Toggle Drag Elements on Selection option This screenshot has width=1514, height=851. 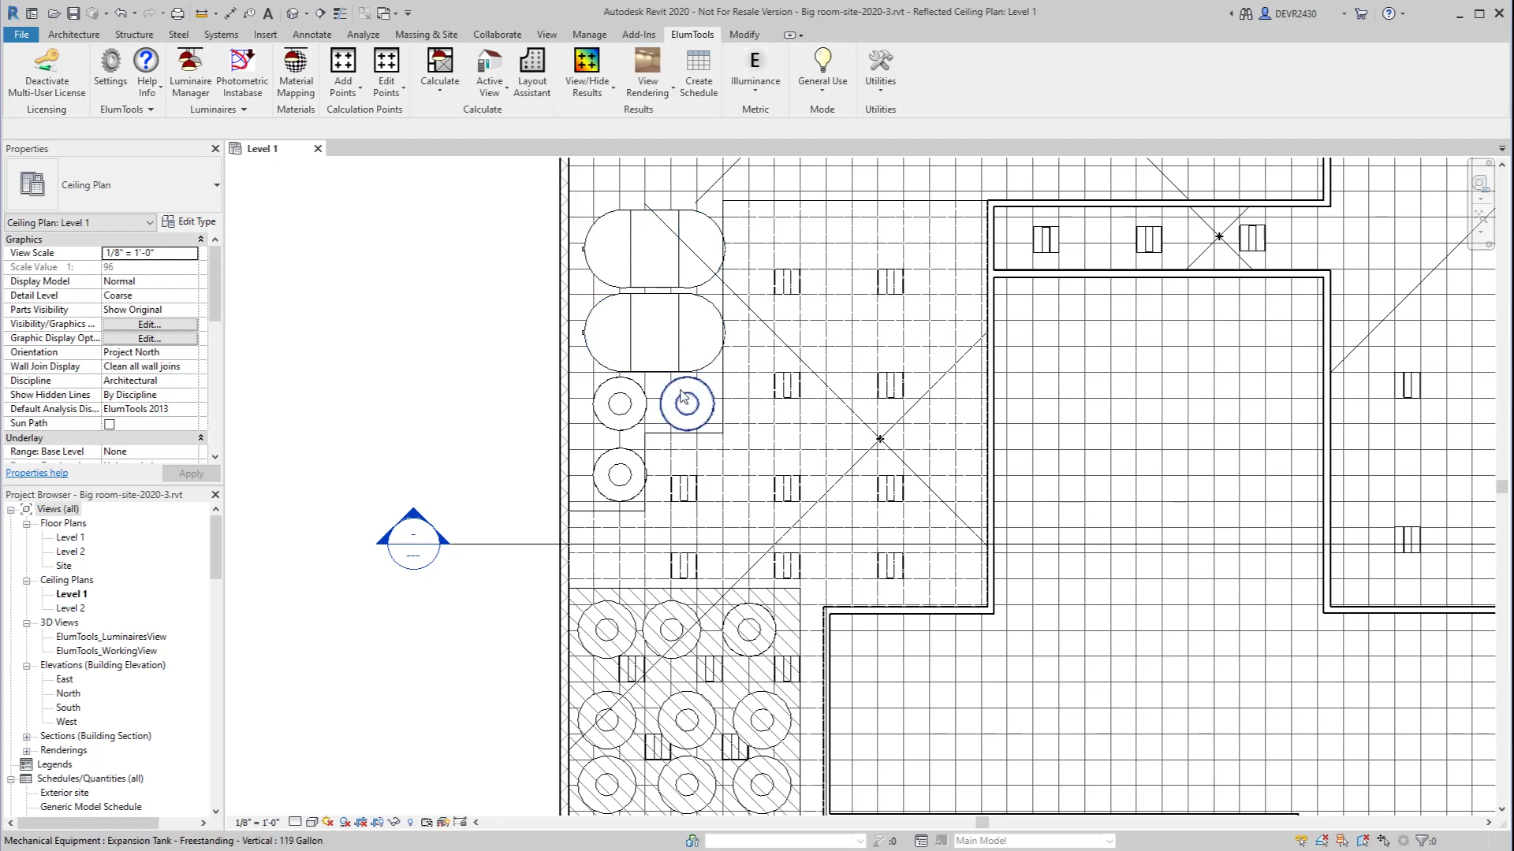(1383, 841)
